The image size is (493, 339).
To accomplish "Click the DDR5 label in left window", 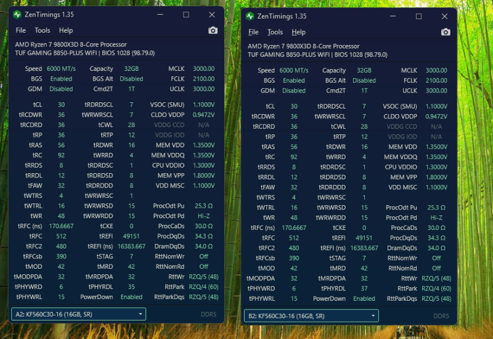I will (208, 314).
